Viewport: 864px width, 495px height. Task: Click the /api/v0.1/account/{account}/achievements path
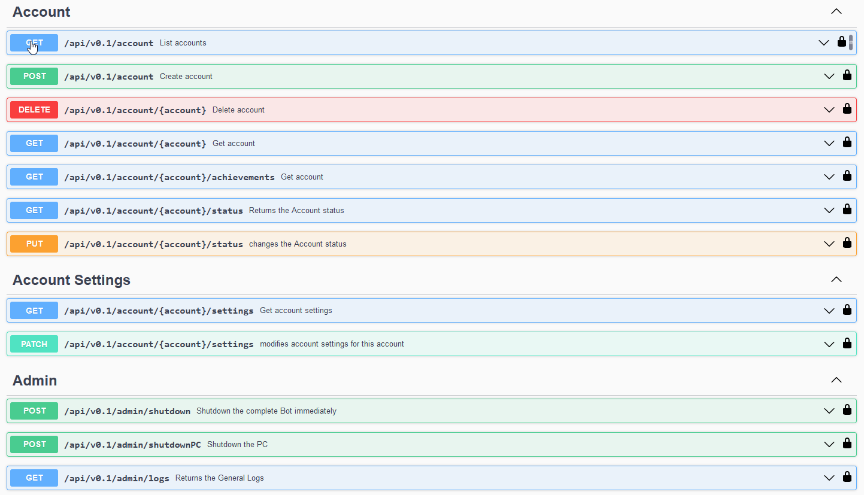click(x=169, y=177)
